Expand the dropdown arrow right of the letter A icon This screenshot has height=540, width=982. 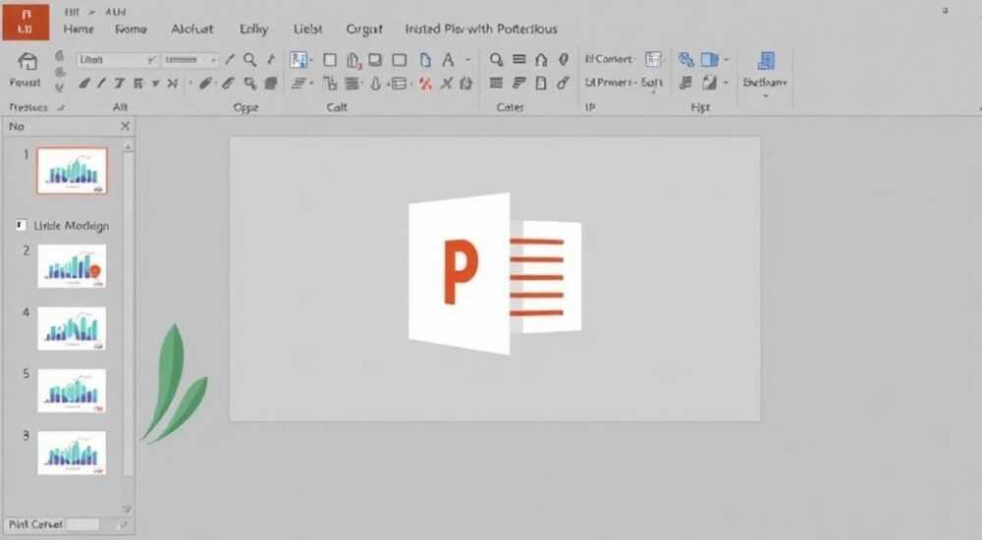[x=467, y=60]
